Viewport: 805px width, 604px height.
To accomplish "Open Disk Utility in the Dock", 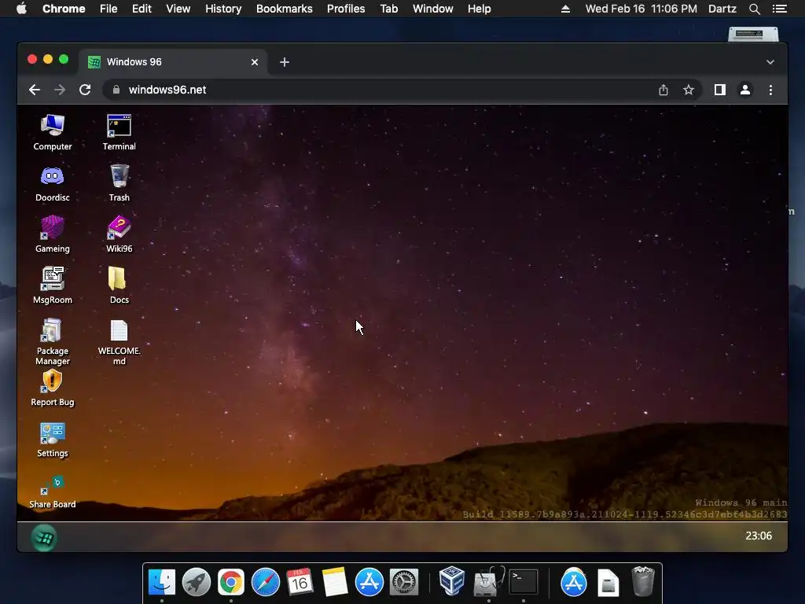I will 489,581.
